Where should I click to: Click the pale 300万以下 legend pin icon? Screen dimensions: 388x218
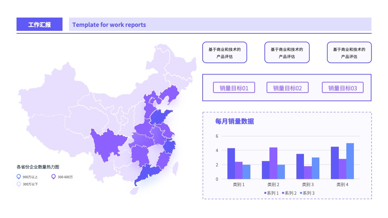pyautogui.click(x=19, y=184)
